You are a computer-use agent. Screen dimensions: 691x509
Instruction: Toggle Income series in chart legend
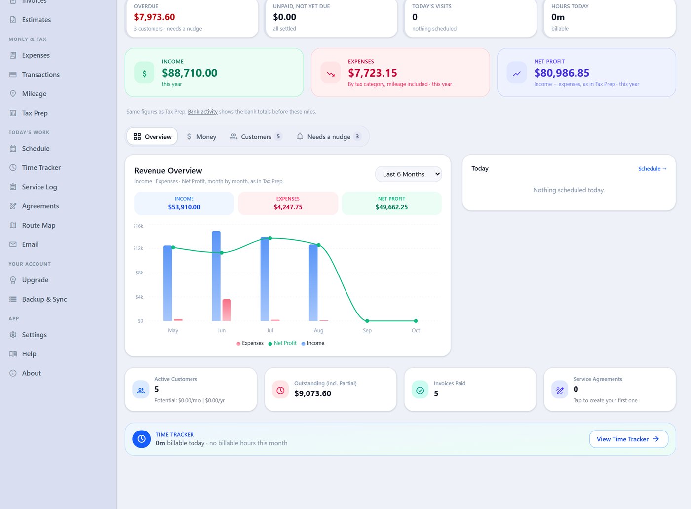tap(313, 343)
